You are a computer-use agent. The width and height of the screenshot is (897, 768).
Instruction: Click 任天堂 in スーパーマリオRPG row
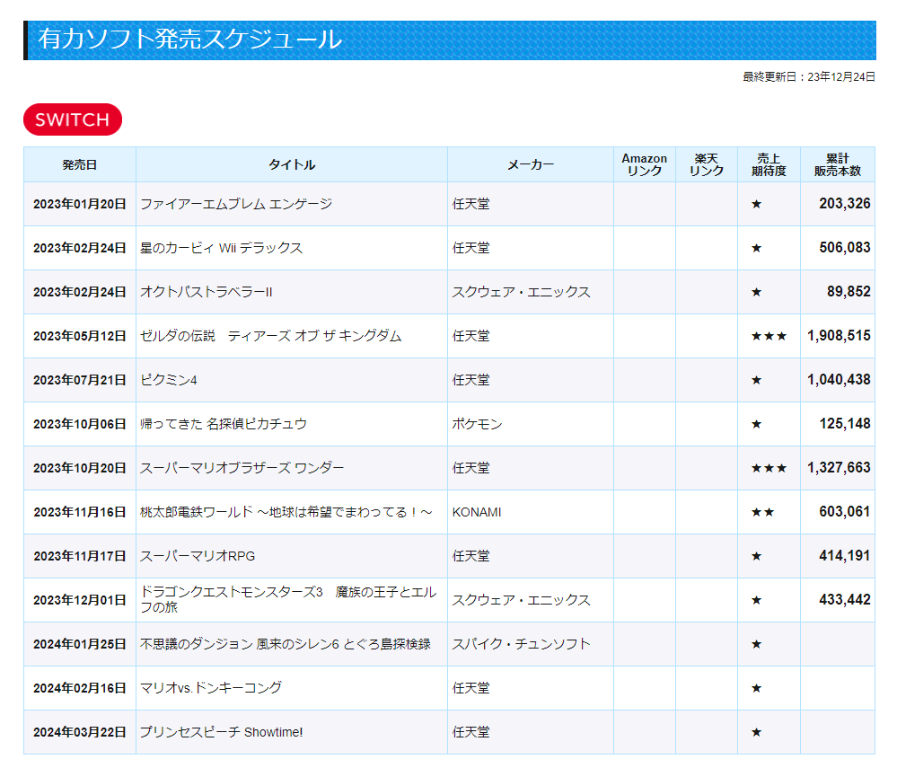470,556
